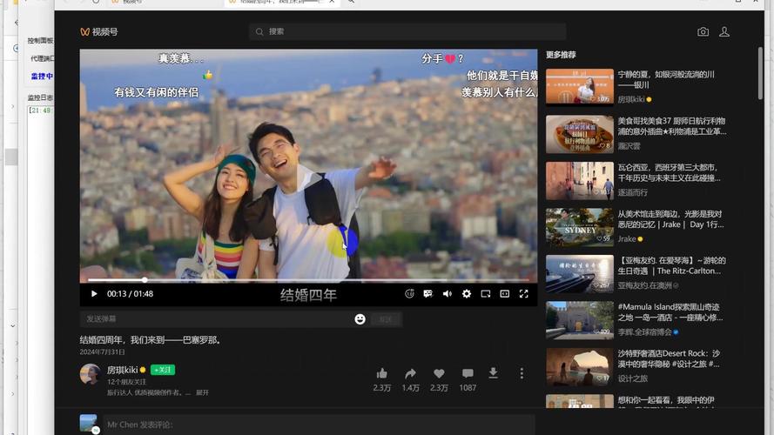Click the search box at top
Image resolution: width=774 pixels, height=435 pixels.
(407, 31)
